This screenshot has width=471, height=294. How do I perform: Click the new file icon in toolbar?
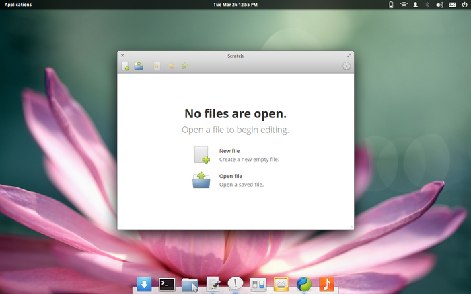(x=125, y=66)
